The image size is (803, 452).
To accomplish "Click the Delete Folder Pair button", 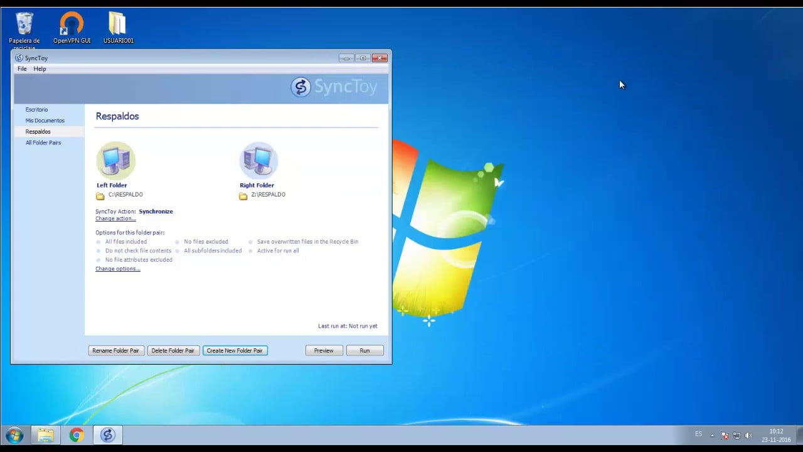I will click(x=173, y=350).
